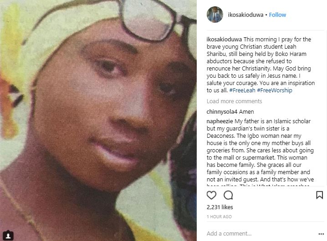Follow the ikosakioduwa account
This screenshot has width=327, height=241.
point(277,15)
